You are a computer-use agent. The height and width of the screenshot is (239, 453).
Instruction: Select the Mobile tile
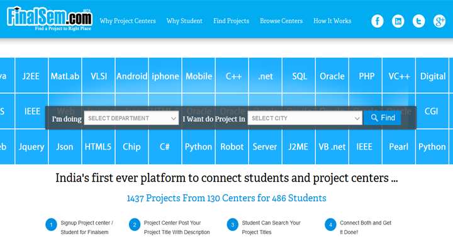click(x=198, y=75)
